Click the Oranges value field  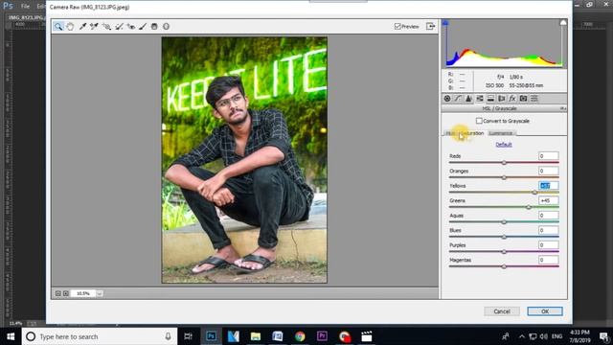click(x=549, y=171)
